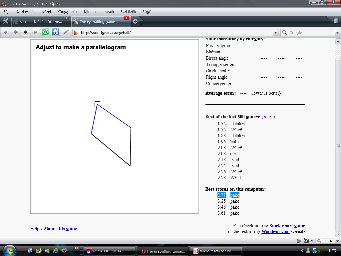Open the Minialkalmazások menu
Image resolution: width=341 pixels, height=256 pixels.
[x=99, y=12]
